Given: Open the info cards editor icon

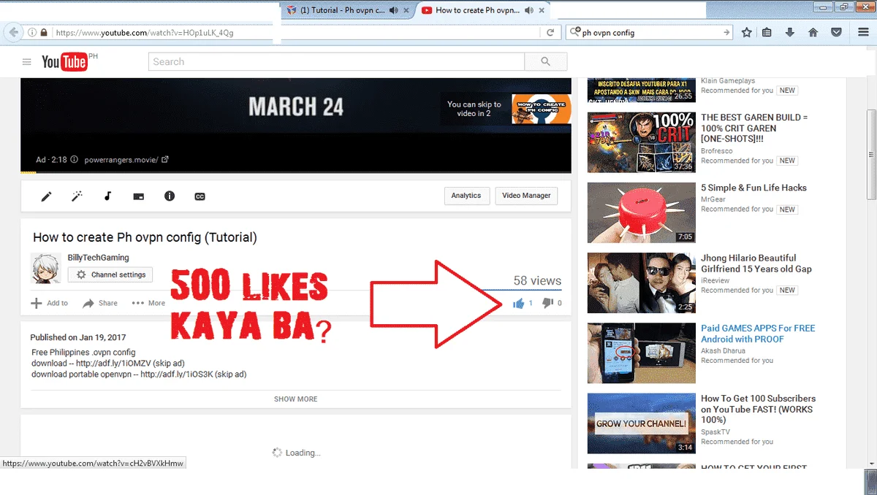Looking at the screenshot, I should point(170,196).
